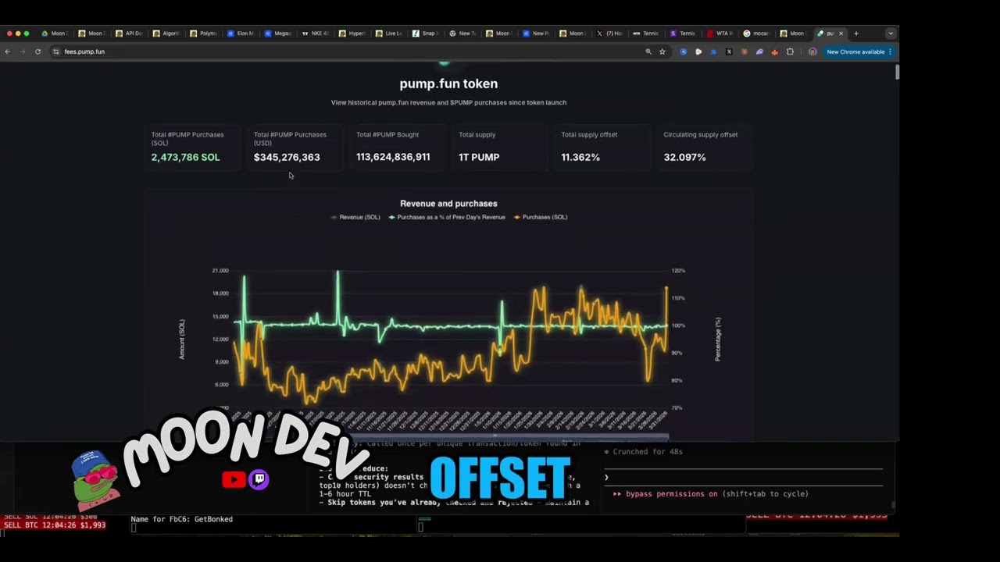Click the 113,624,836,911 value

(393, 157)
